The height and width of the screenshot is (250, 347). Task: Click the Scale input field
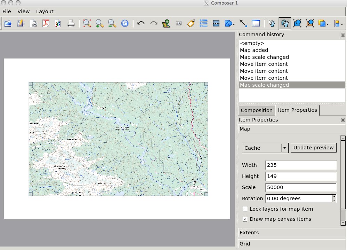point(301,187)
